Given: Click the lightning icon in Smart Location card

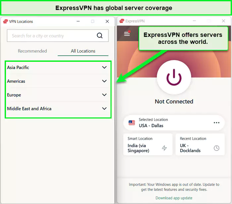Looking at the screenshot, I should click(164, 148).
